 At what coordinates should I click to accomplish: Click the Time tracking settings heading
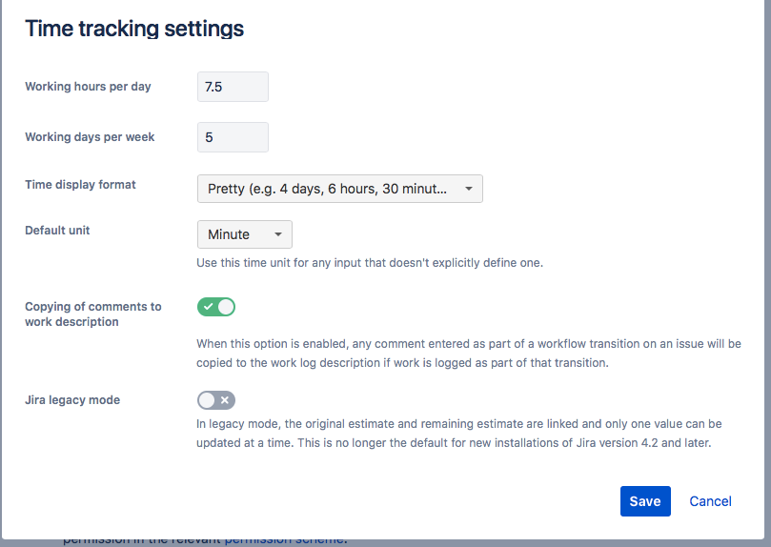click(134, 29)
